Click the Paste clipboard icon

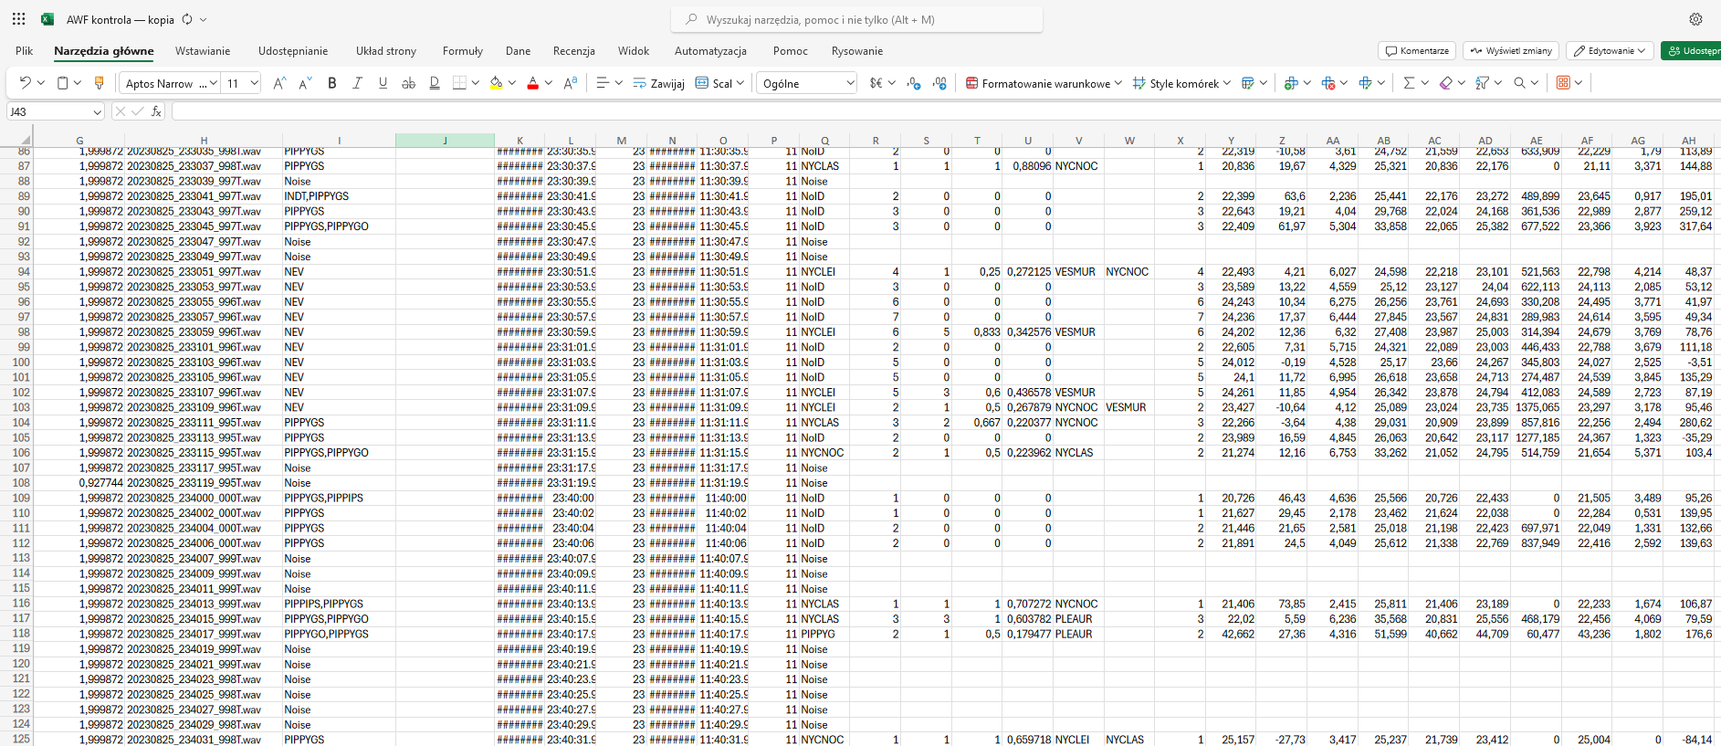point(63,83)
